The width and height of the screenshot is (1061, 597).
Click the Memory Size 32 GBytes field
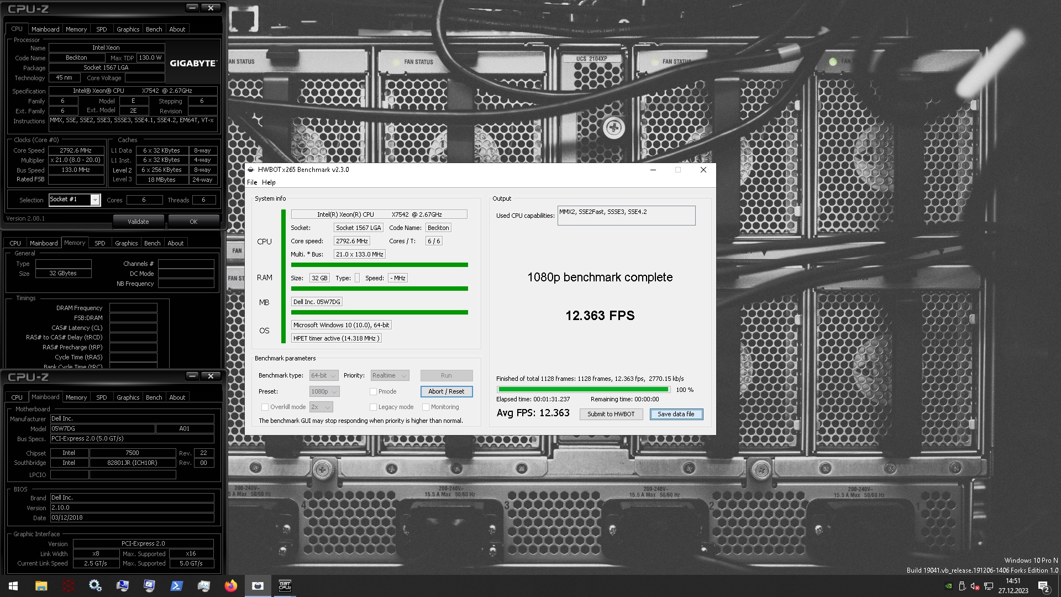(x=63, y=274)
